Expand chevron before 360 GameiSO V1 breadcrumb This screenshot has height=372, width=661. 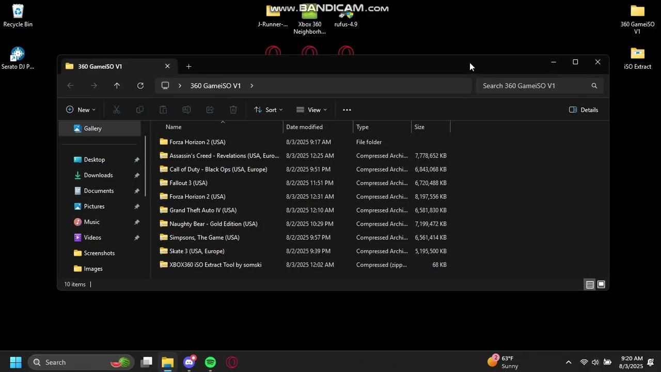pos(180,86)
